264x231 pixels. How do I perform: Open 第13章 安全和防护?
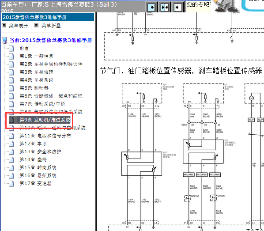tap(40, 151)
